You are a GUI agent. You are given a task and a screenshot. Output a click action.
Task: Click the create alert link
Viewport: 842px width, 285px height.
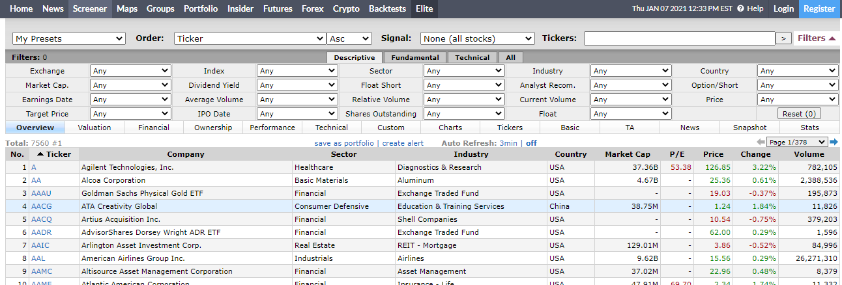(403, 143)
